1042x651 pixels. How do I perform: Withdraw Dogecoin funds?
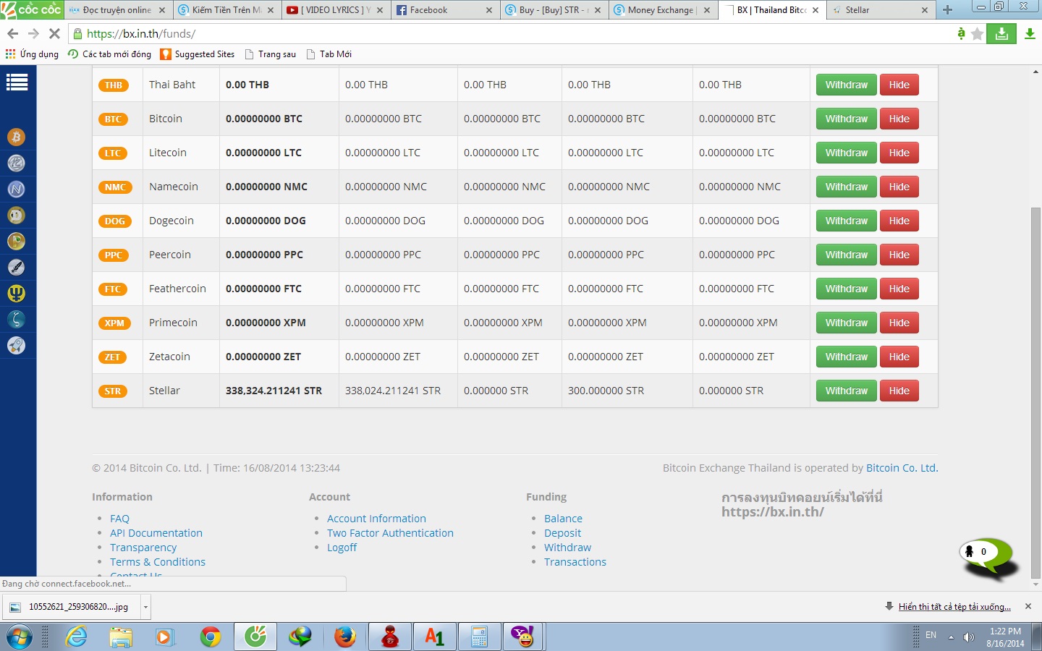coord(847,221)
